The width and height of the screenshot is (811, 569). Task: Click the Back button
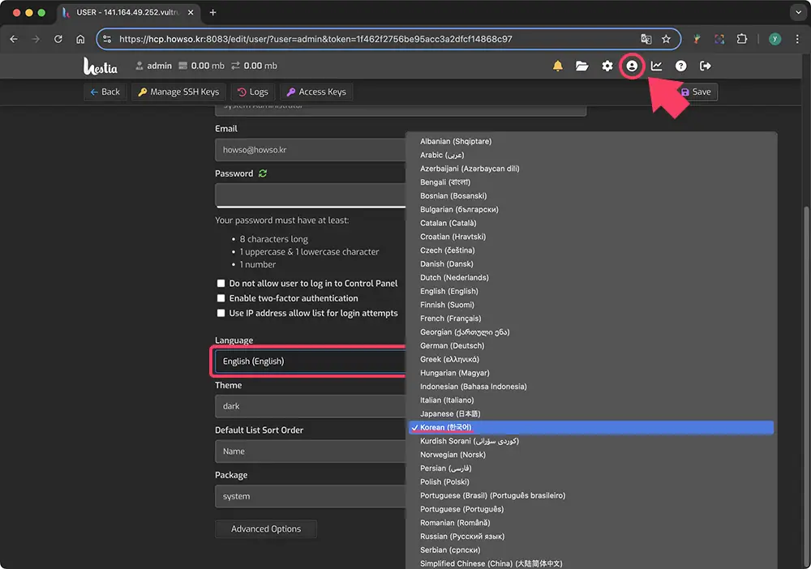click(x=105, y=92)
